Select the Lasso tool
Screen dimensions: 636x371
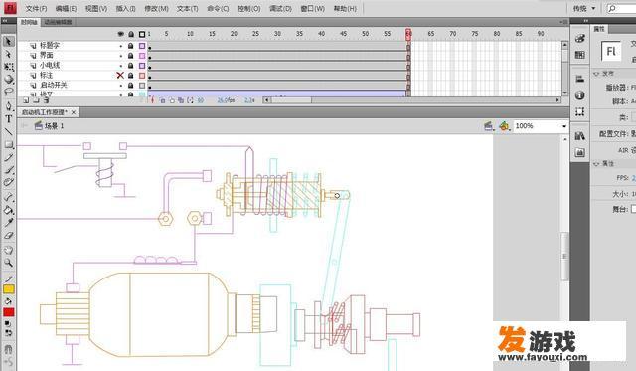(9, 92)
